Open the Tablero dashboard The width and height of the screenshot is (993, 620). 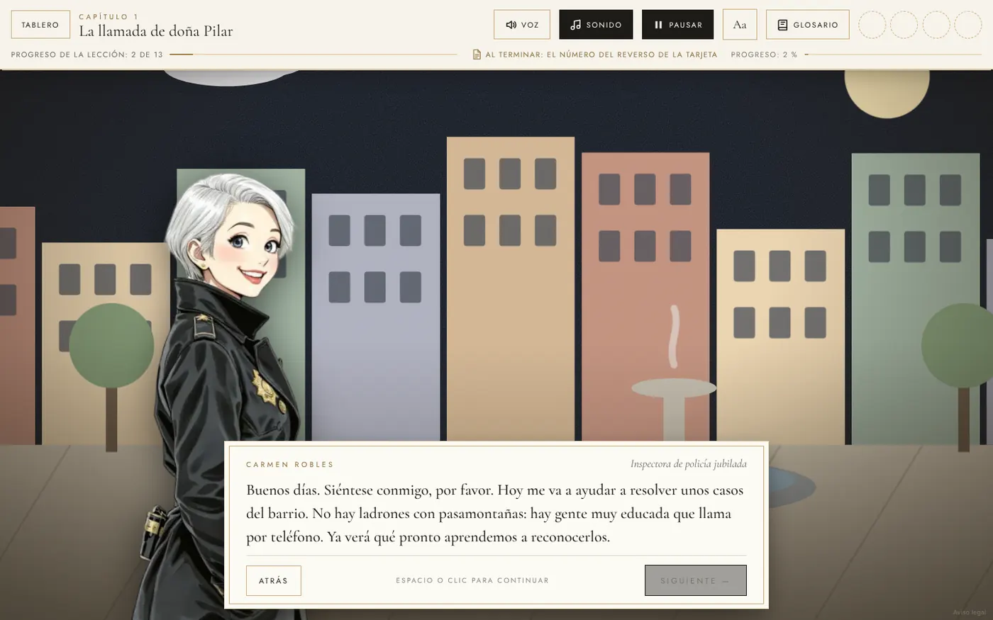pyautogui.click(x=40, y=25)
